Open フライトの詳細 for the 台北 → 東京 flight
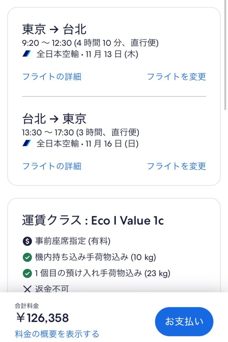 pos(52,166)
